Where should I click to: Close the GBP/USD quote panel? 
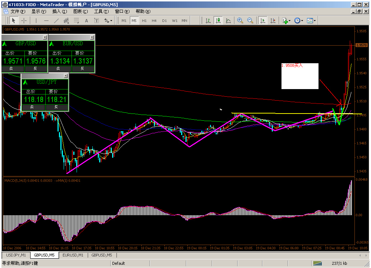45,37
